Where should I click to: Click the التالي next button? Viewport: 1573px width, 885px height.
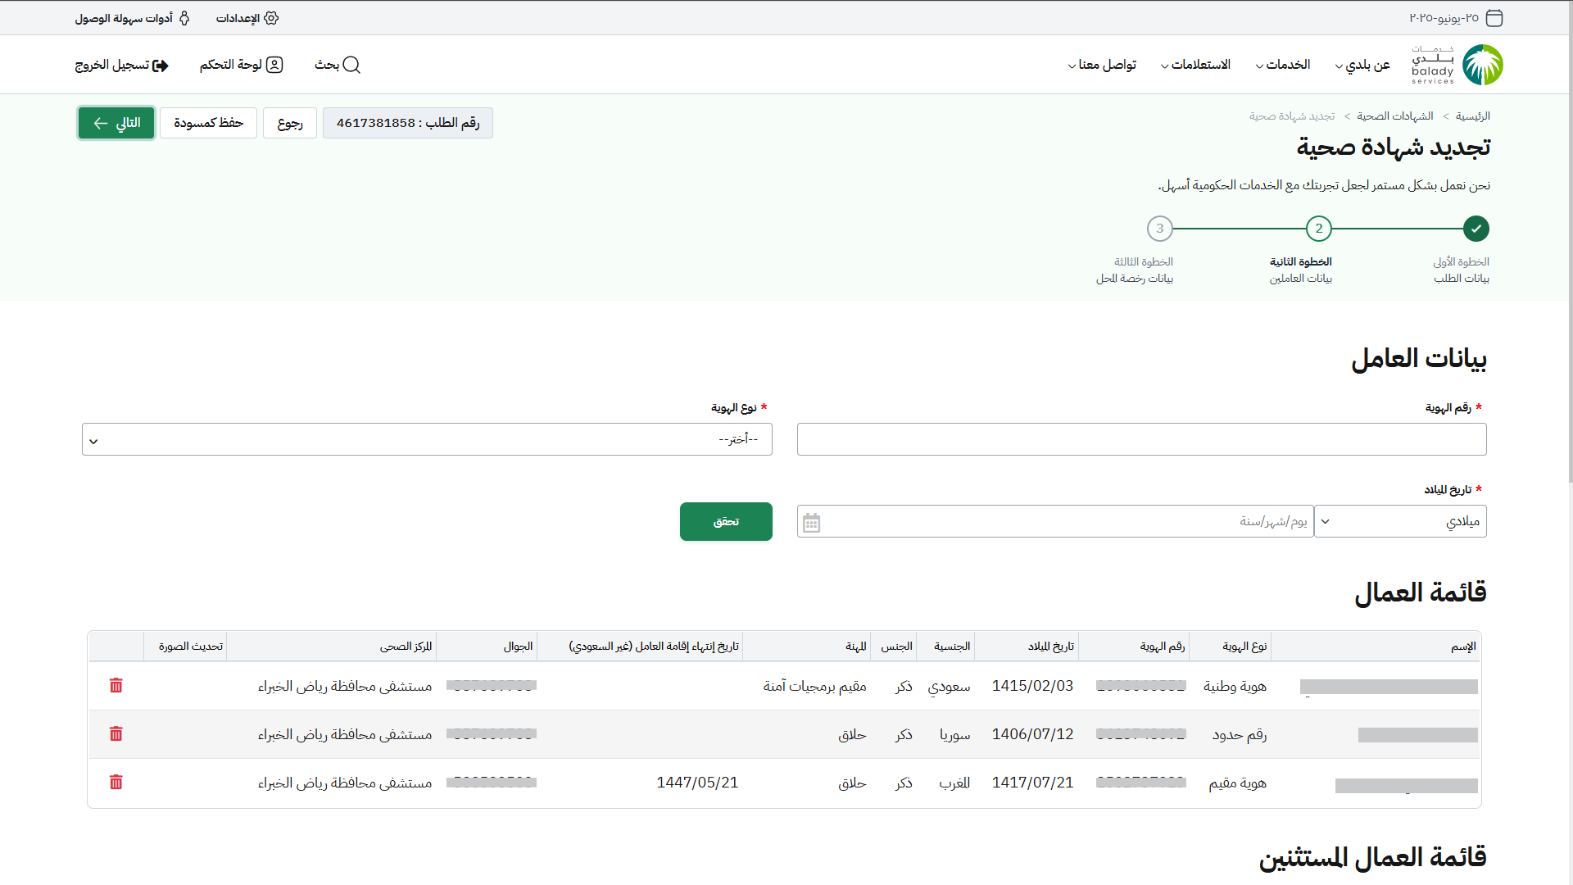pyautogui.click(x=116, y=123)
